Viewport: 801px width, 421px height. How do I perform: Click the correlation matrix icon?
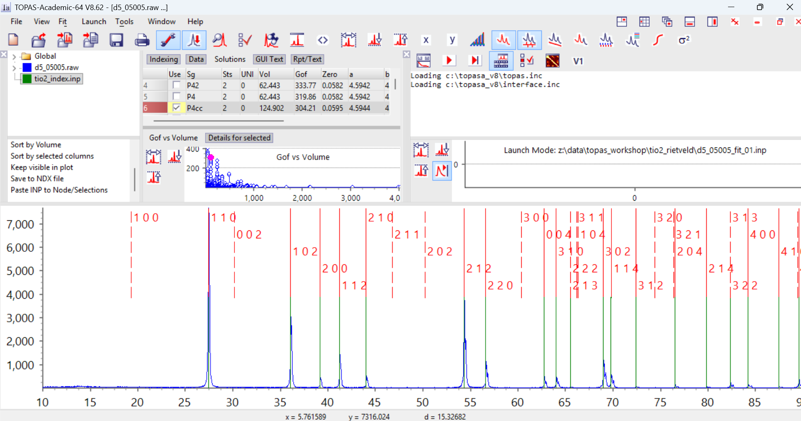(x=552, y=61)
